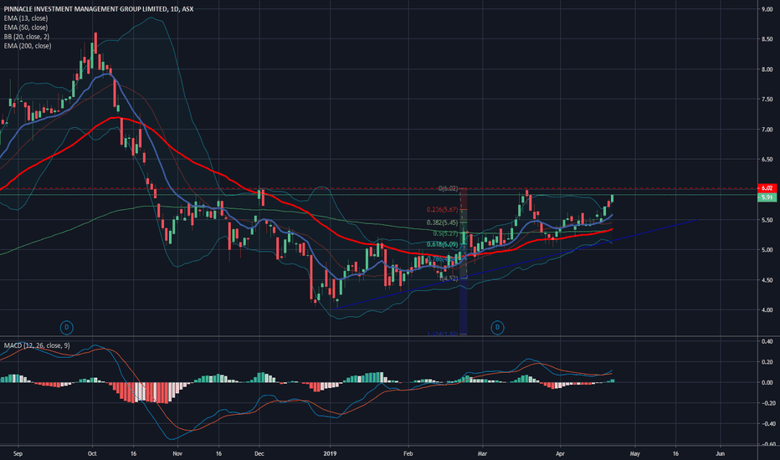This screenshot has height=460, width=780.
Task: Select the blue ascending trendline
Action: (515, 264)
